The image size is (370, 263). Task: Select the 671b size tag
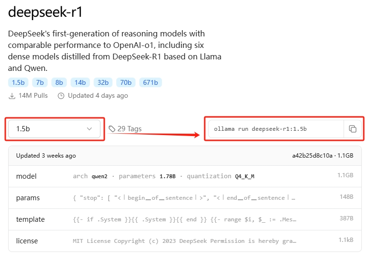[x=150, y=82]
